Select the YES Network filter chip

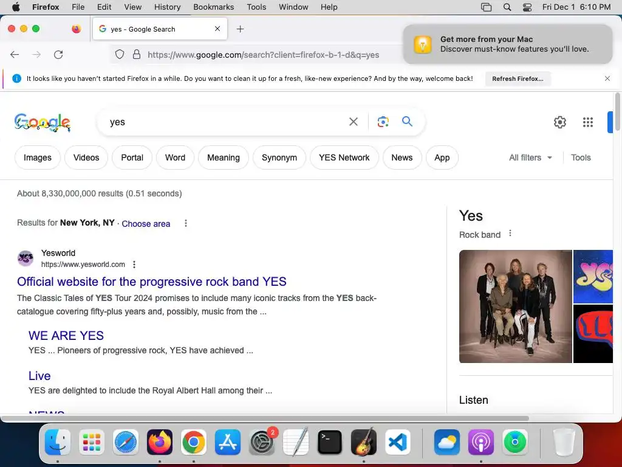tap(344, 157)
